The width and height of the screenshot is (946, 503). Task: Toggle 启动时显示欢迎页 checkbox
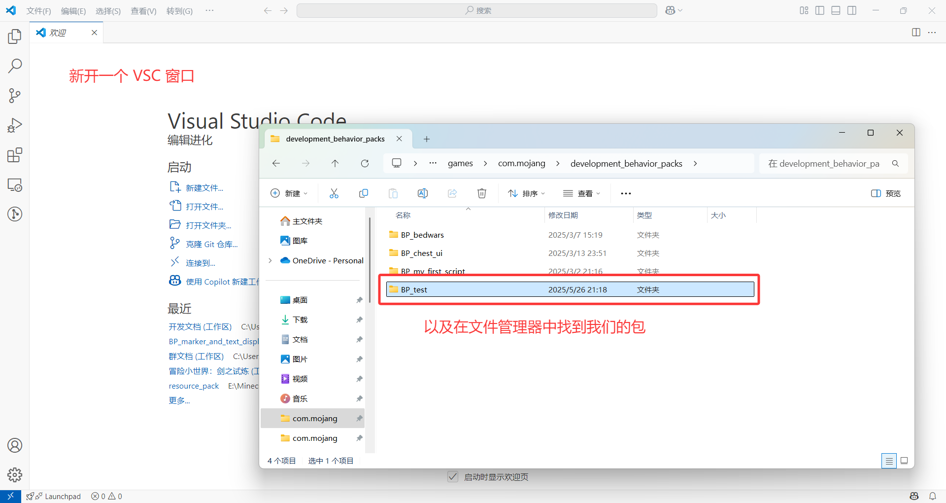pyautogui.click(x=453, y=476)
